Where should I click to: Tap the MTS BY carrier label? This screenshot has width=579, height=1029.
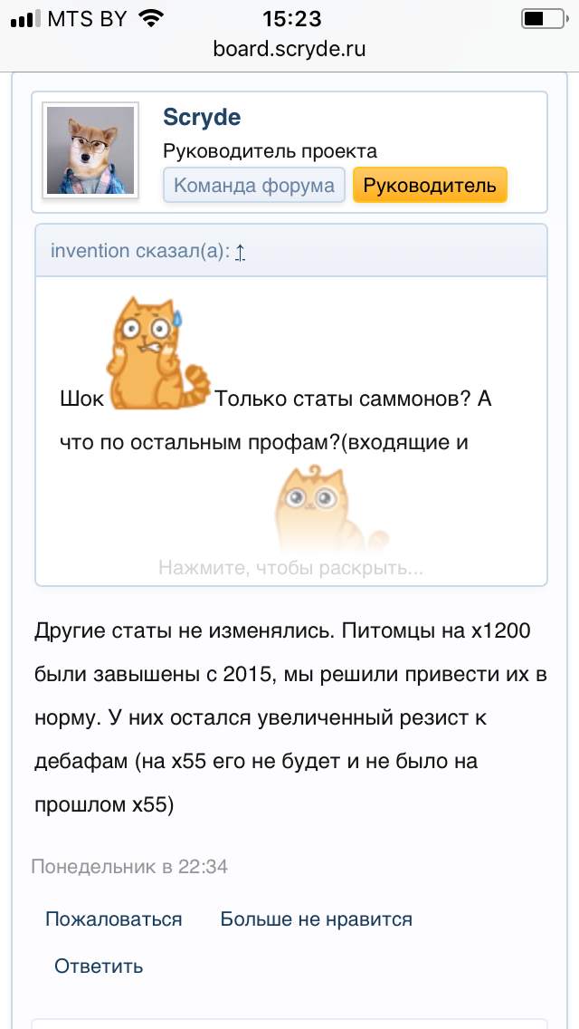pyautogui.click(x=86, y=18)
